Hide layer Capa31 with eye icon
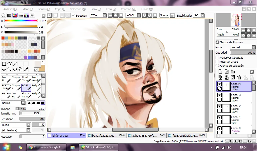 click(x=219, y=117)
